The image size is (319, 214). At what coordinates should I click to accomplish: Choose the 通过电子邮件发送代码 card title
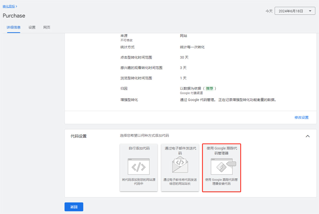[x=180, y=151]
